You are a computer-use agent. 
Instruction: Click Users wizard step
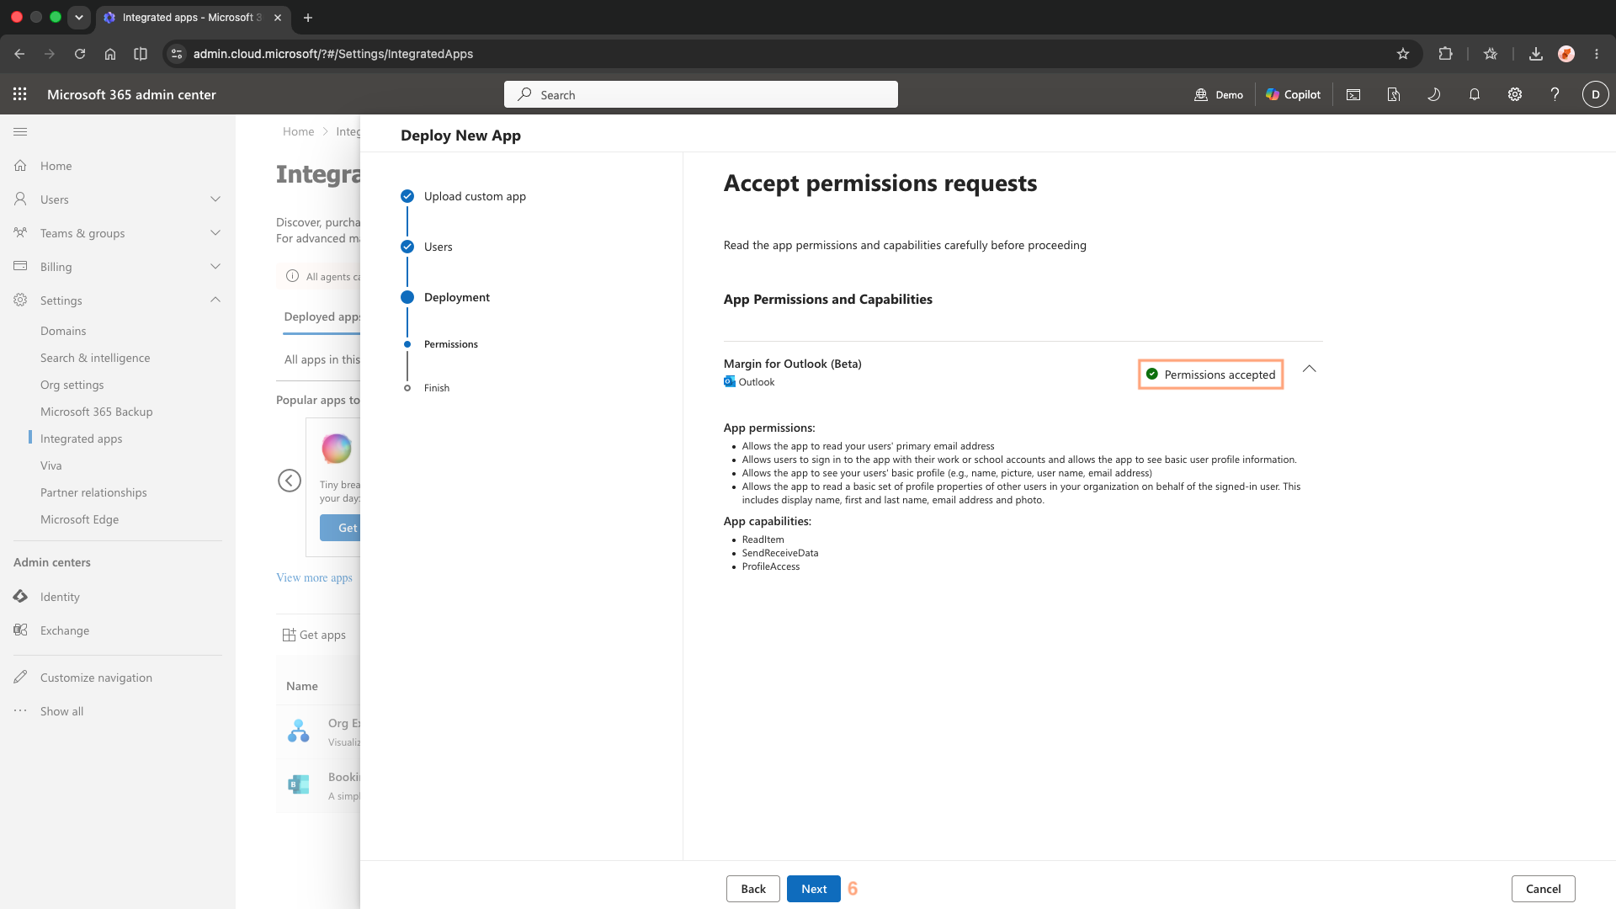(439, 247)
